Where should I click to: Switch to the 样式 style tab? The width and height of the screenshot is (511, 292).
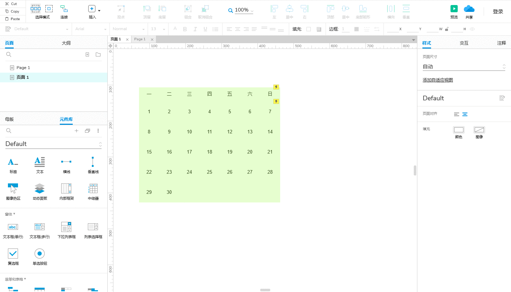point(427,43)
